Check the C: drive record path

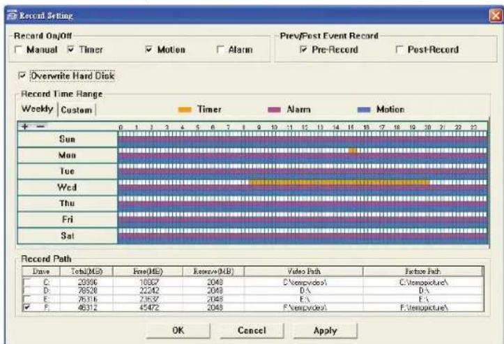tap(27, 282)
